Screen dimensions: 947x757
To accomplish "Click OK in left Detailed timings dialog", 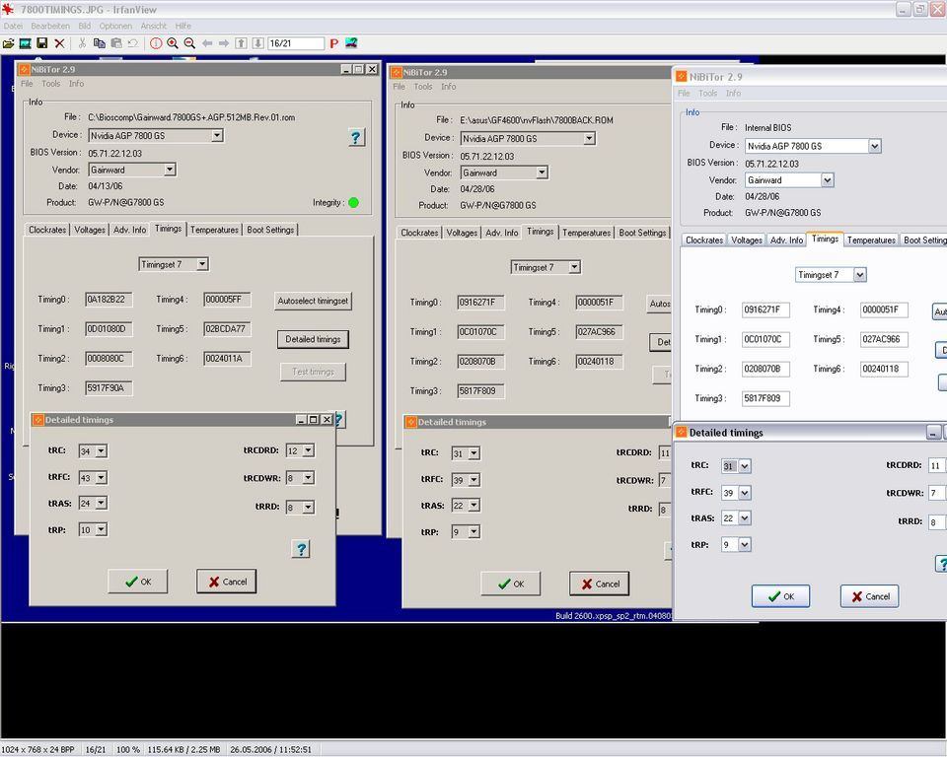I will point(138,582).
